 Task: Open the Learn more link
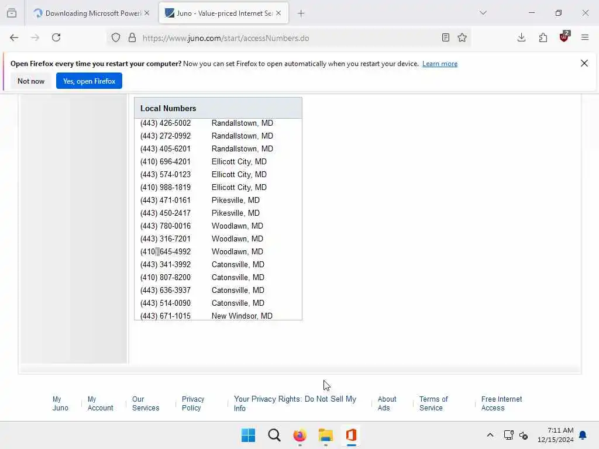[440, 64]
